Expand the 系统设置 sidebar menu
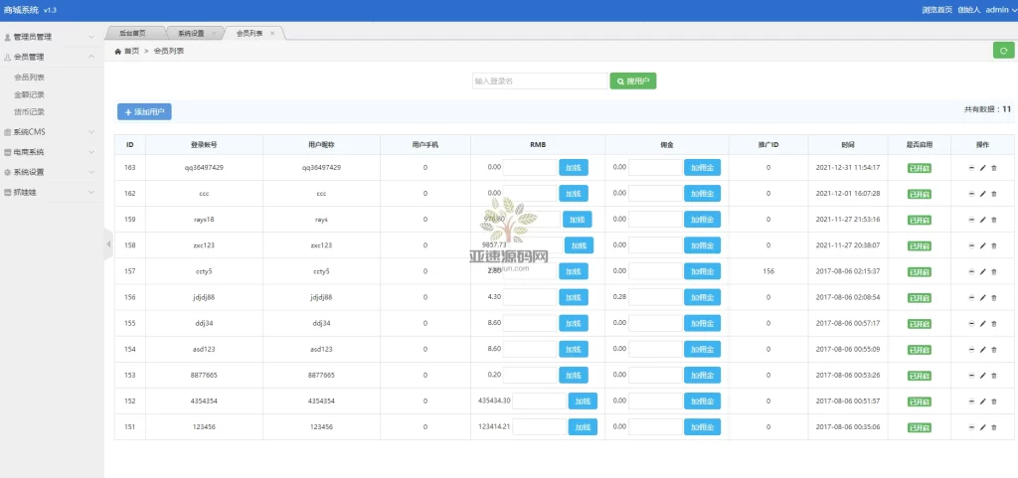Image resolution: width=1018 pixels, height=478 pixels. coord(52,172)
